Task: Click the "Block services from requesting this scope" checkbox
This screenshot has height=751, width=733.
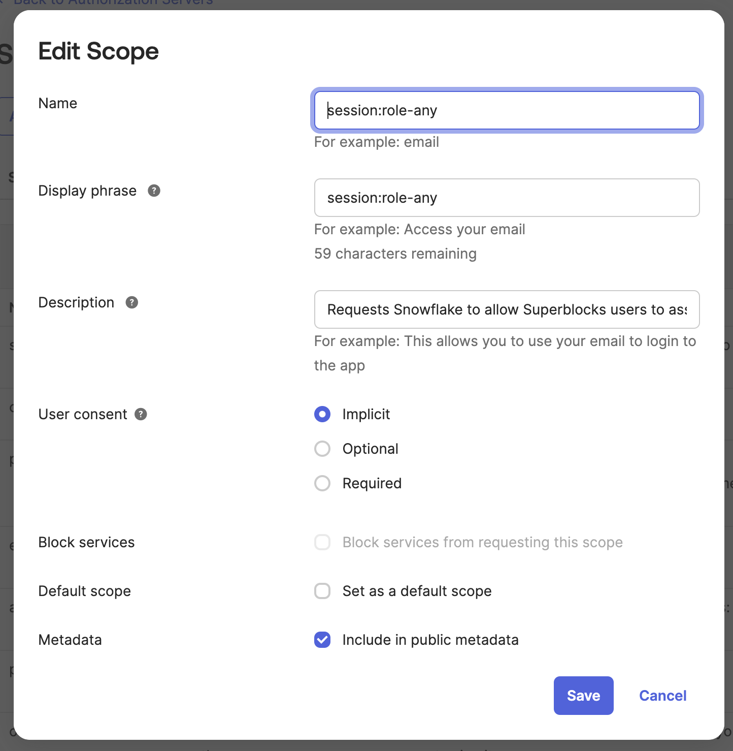Action: 322,542
